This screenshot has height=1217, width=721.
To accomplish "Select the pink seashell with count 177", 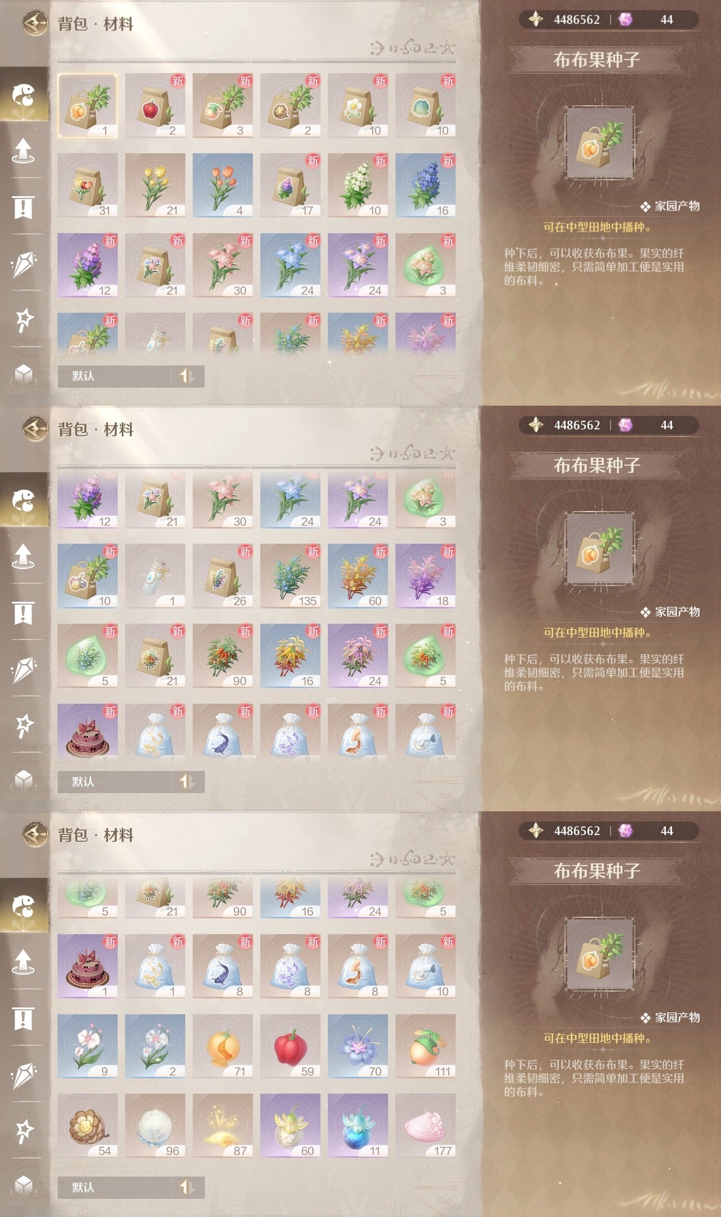I will click(425, 1126).
